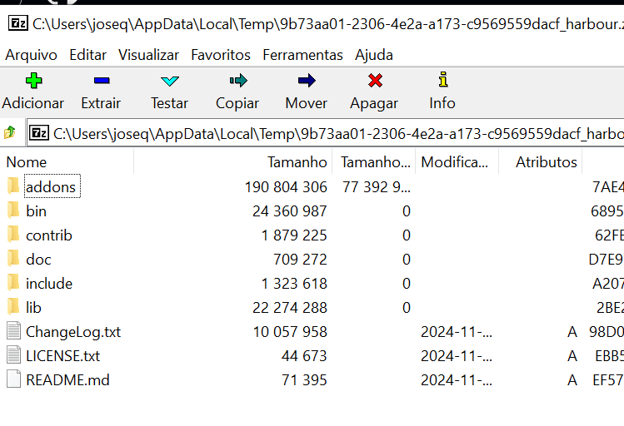Select the doc folder icon
624x426 pixels.
click(13, 259)
